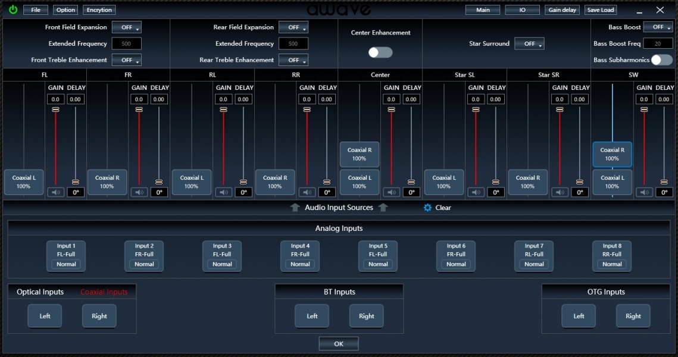This screenshot has width=678, height=357.
Task: Switch to the Gain delay tab
Action: click(563, 10)
